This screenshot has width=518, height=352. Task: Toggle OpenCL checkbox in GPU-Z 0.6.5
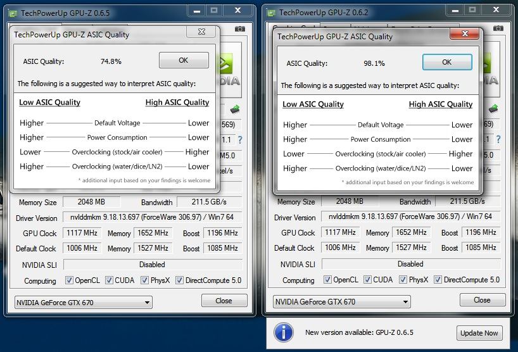pyautogui.click(x=69, y=280)
